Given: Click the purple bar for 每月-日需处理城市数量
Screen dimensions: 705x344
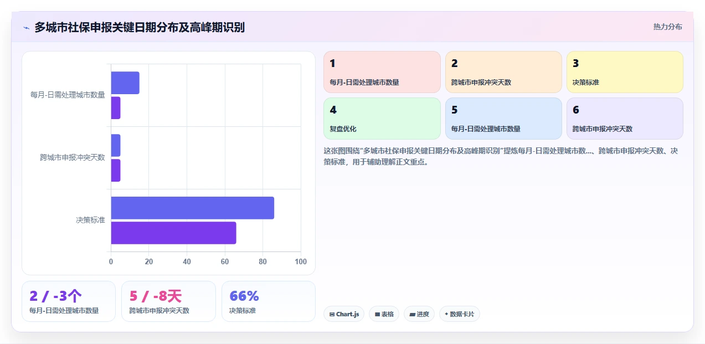Looking at the screenshot, I should click(x=116, y=107).
